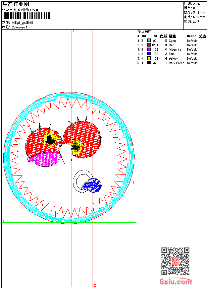Screen dimensions: 208x288
Task: Click the stitch count value 2926
Action: tap(196, 4)
